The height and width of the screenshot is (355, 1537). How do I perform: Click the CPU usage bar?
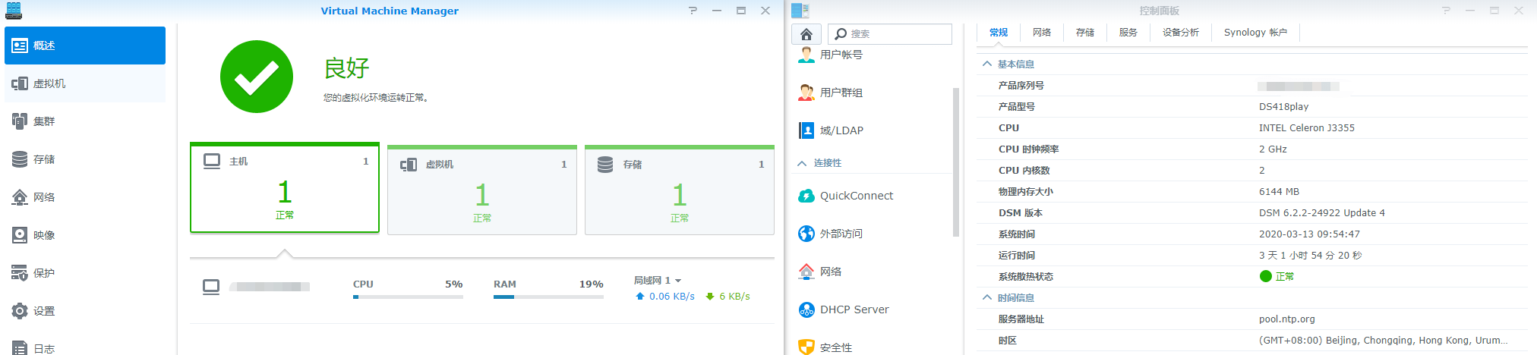tap(408, 297)
